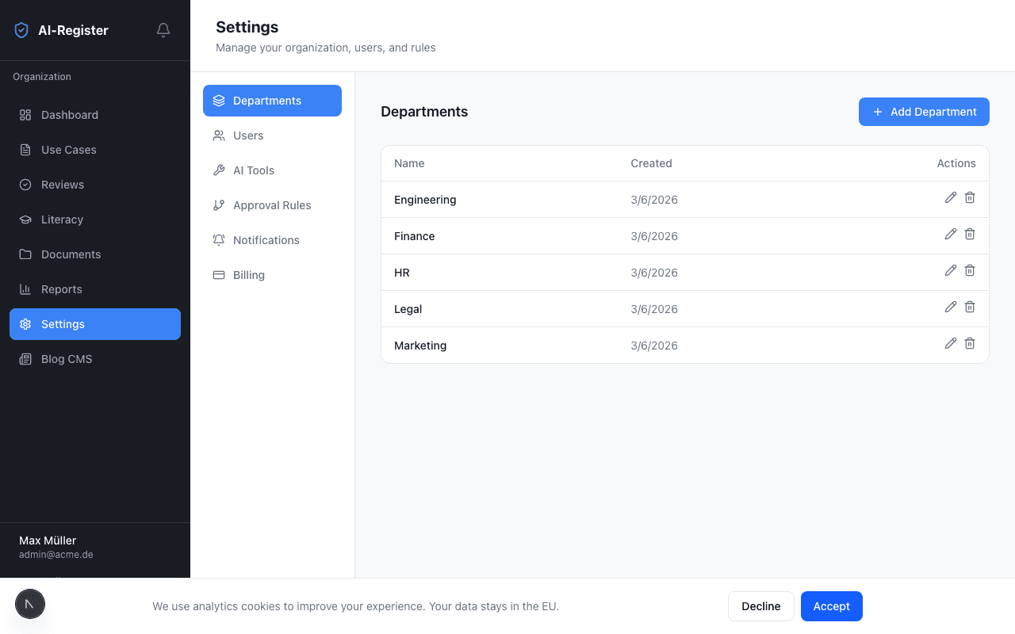The image size is (1015, 634).
Task: Delete the HR department via trash icon
Action: click(x=970, y=270)
